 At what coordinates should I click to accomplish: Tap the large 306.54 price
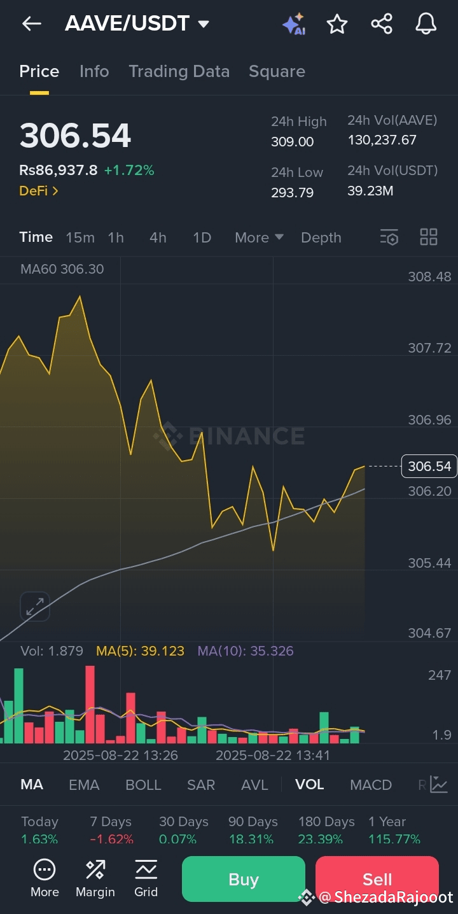[75, 136]
